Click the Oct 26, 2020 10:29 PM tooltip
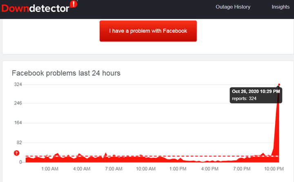 [x=255, y=95]
